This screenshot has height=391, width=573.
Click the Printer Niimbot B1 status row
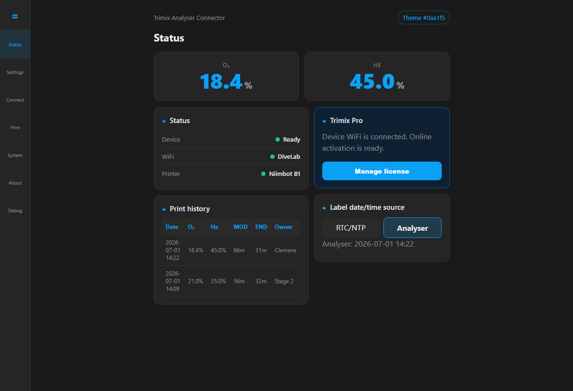[231, 174]
